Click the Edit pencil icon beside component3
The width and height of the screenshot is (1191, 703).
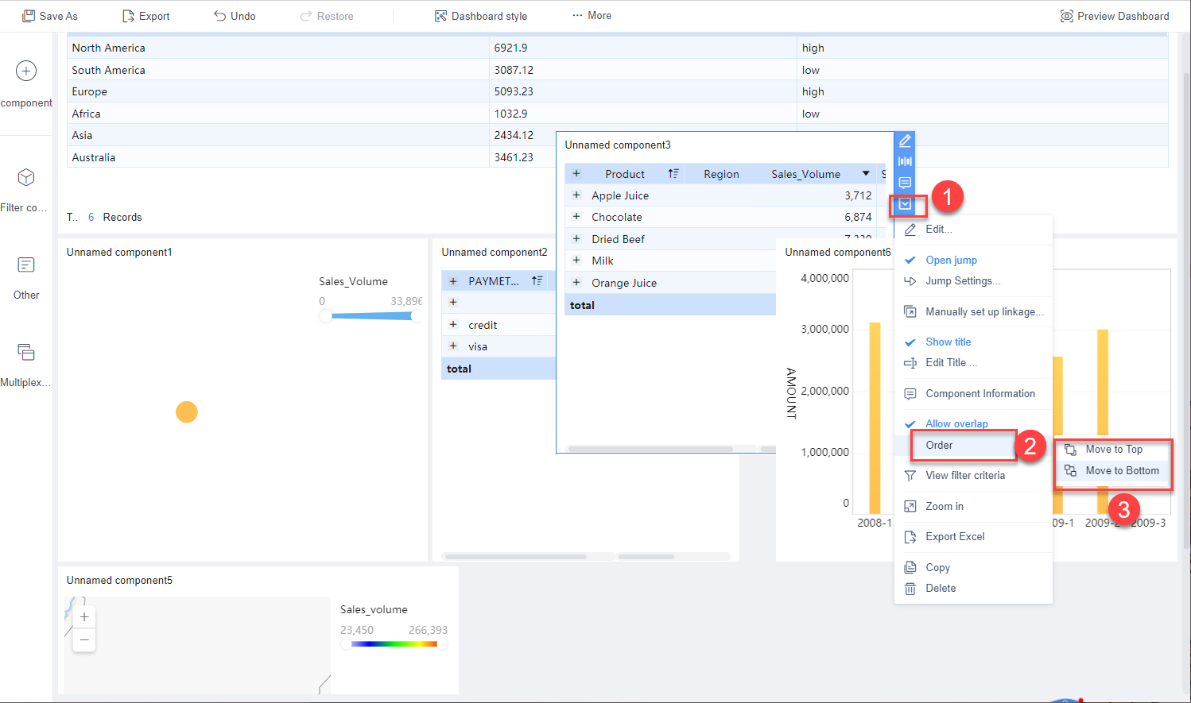pyautogui.click(x=905, y=140)
